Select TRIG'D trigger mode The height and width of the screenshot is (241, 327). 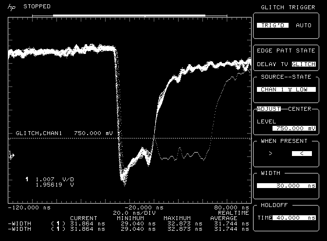[x=272, y=25]
